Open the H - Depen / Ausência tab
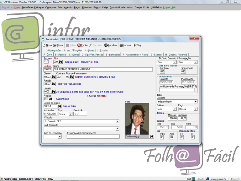 point(176,55)
